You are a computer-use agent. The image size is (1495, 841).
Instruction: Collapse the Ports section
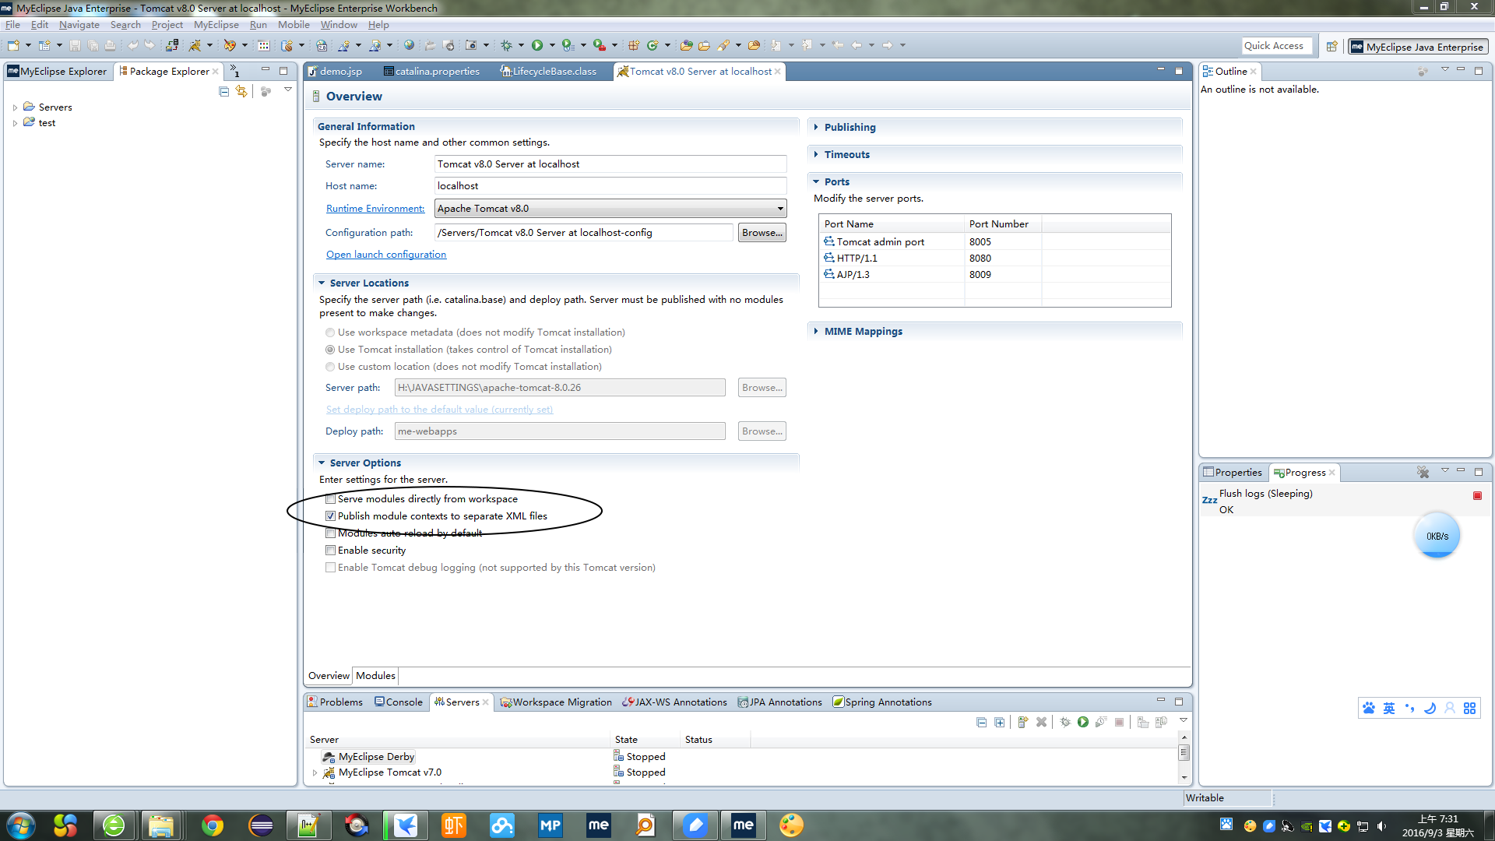click(816, 181)
